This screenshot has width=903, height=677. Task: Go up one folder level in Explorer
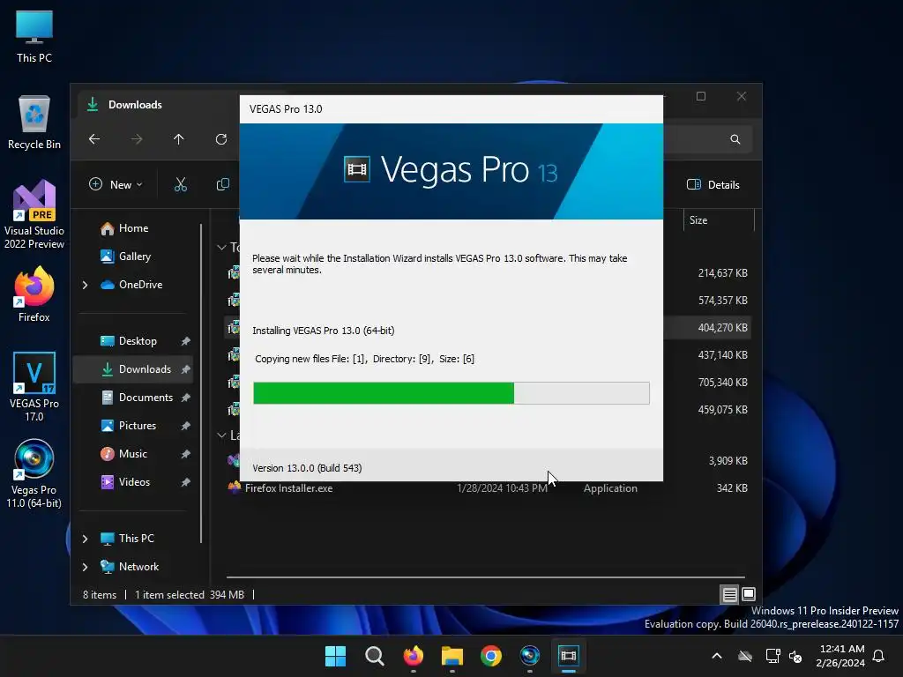[x=178, y=138]
